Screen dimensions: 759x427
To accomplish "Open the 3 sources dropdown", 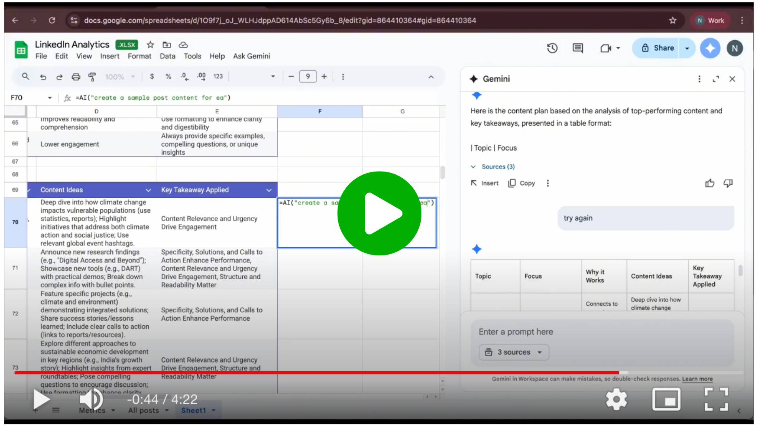I will (514, 352).
